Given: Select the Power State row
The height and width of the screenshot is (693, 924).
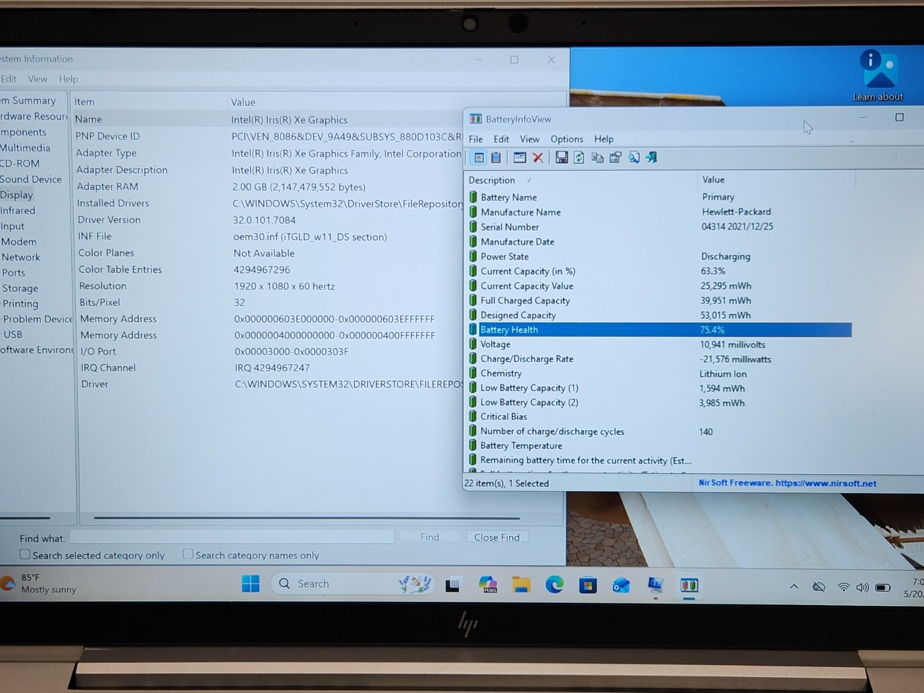Looking at the screenshot, I should click(659, 256).
